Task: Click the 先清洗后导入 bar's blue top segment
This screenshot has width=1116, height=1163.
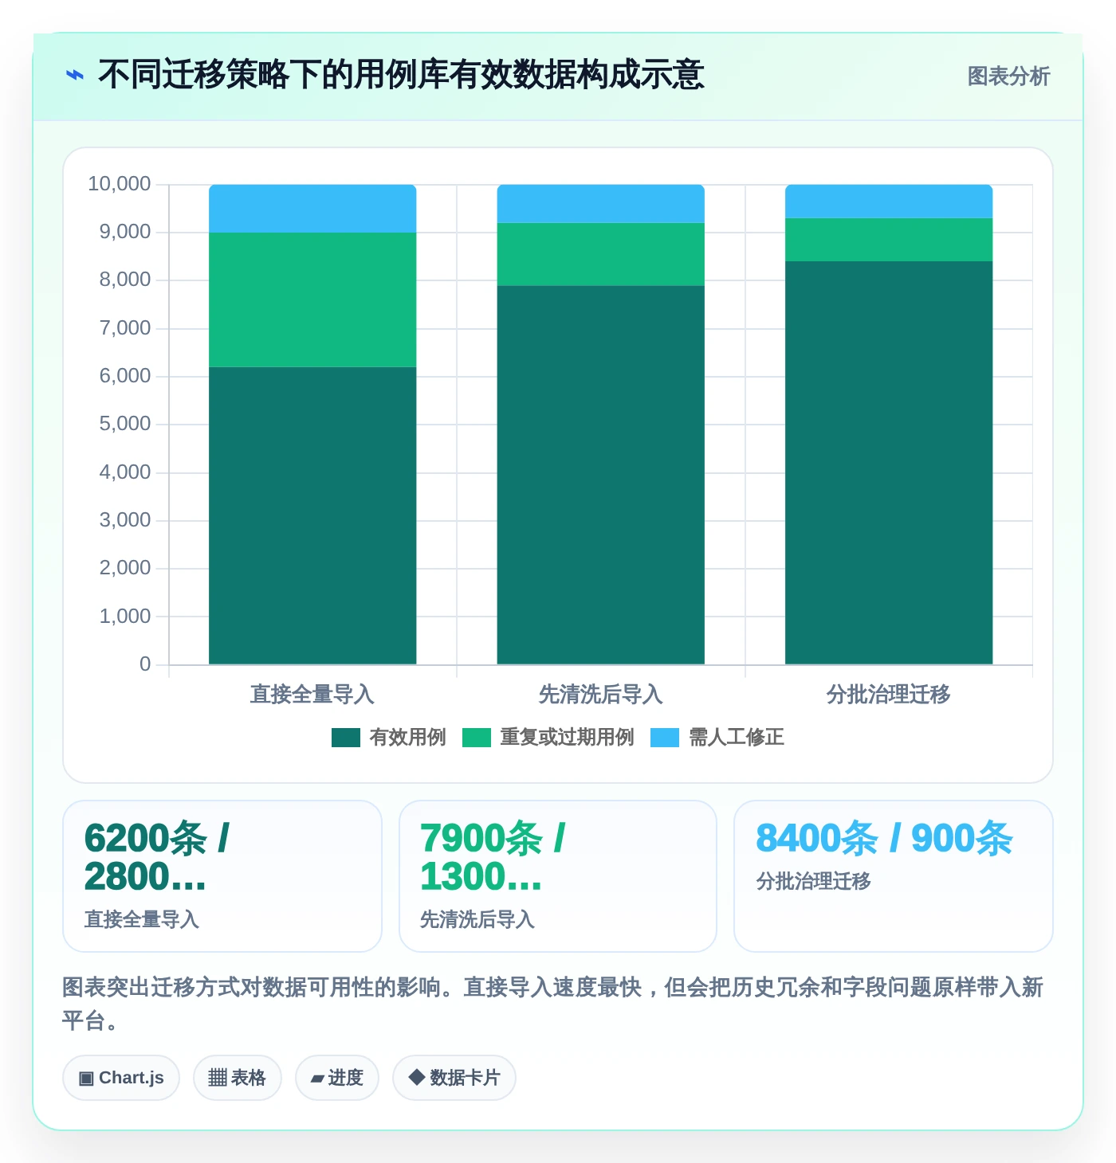Action: coord(601,204)
